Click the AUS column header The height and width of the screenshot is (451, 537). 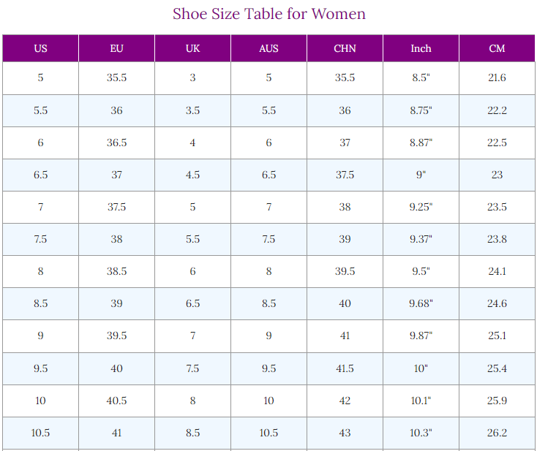pyautogui.click(x=268, y=49)
